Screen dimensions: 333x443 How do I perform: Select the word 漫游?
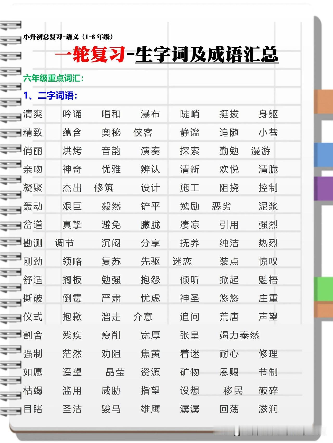click(x=261, y=151)
